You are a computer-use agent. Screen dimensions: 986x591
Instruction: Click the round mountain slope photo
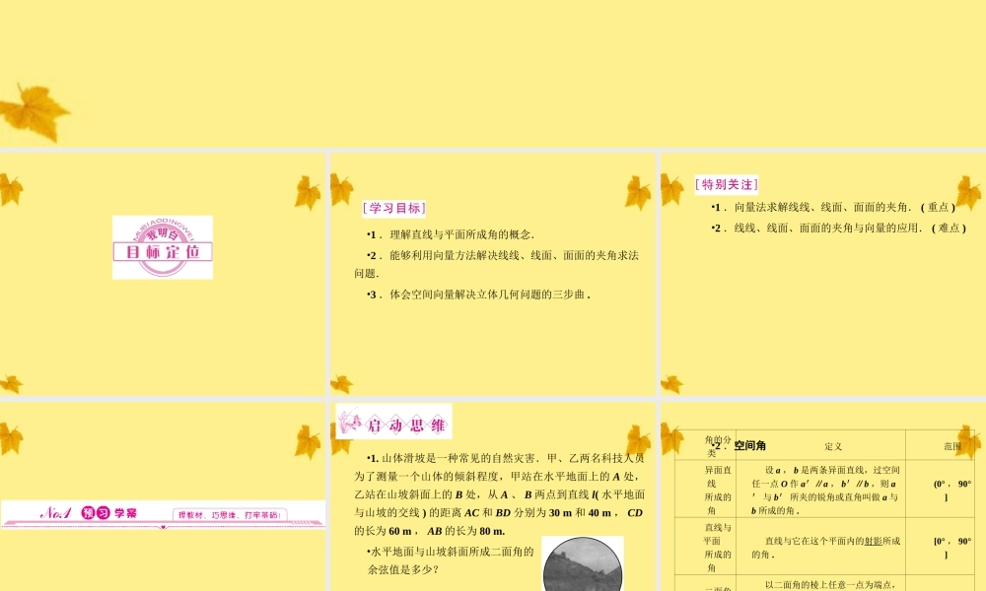tap(583, 564)
